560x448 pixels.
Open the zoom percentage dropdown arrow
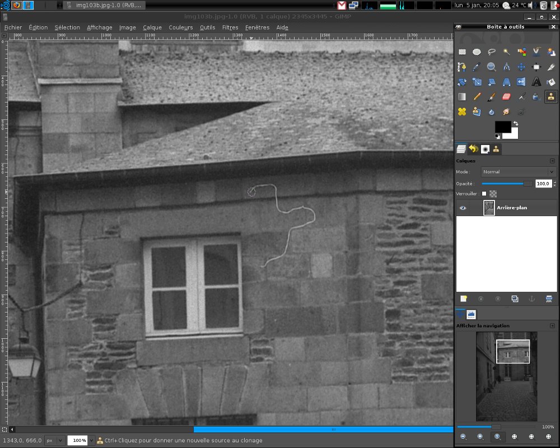coord(92,441)
